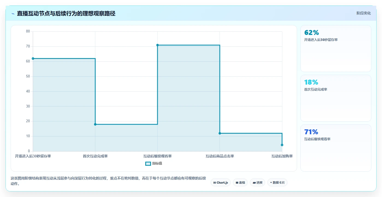
Task: Click the 阶段变化 label in the header
Action: pos(363,13)
